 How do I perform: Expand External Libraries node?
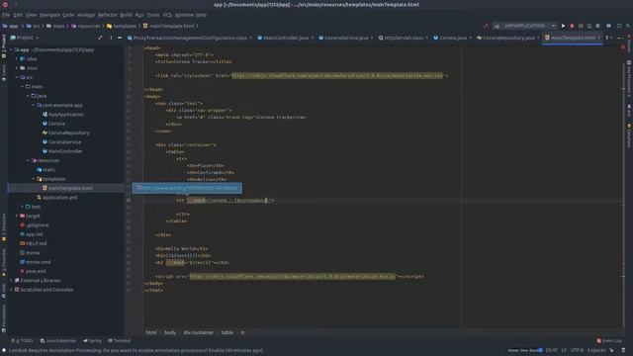(11, 281)
